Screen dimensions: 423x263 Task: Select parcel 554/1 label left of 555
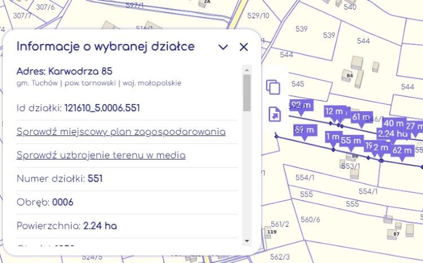point(305,177)
